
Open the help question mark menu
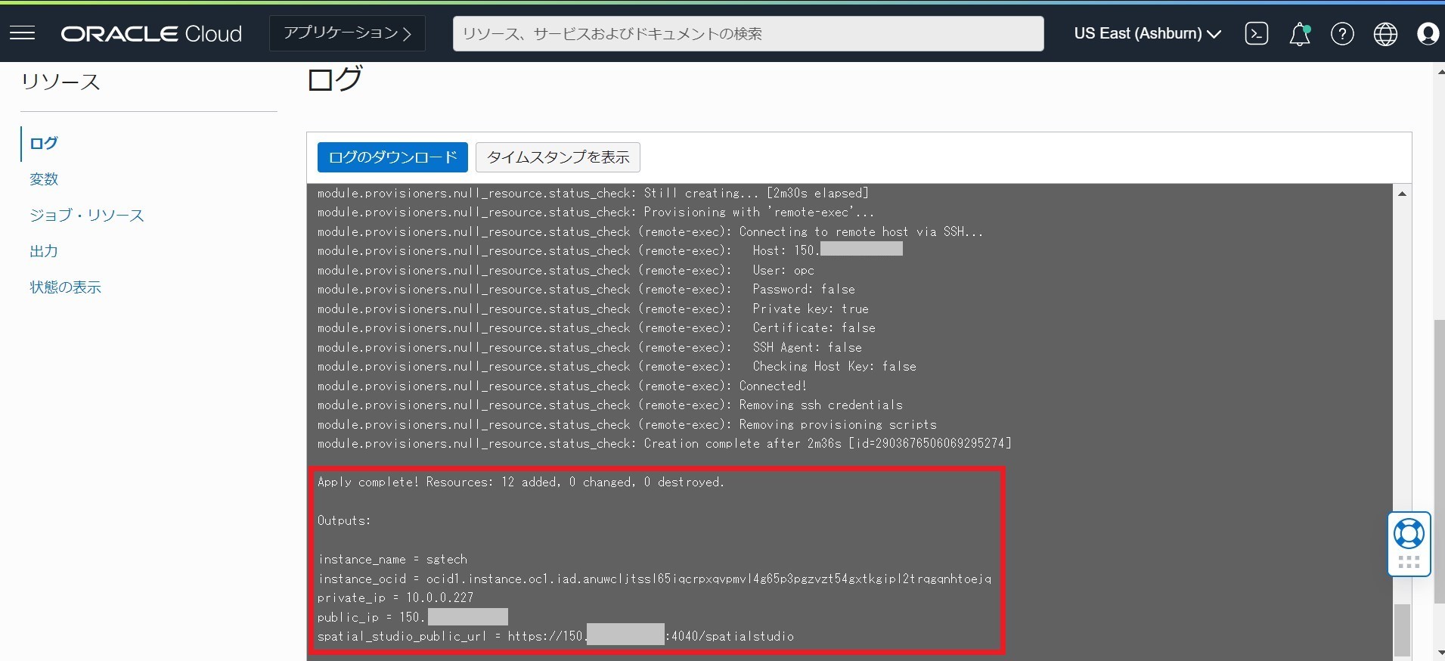pos(1342,34)
